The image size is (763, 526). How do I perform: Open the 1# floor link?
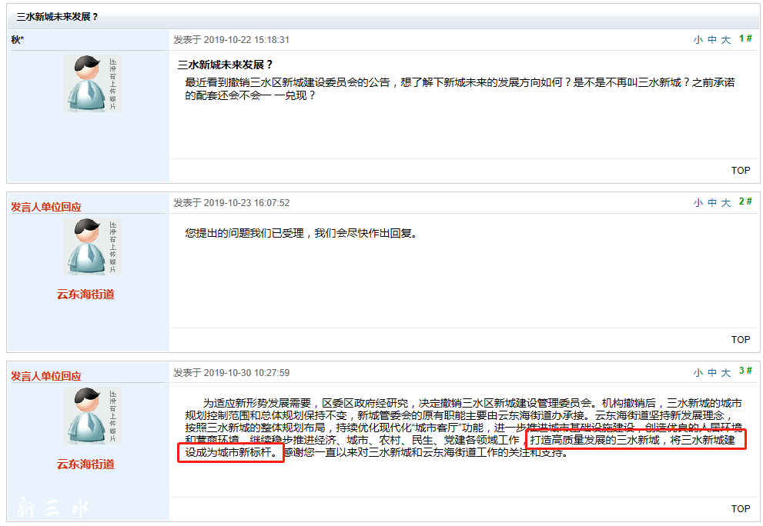point(745,38)
